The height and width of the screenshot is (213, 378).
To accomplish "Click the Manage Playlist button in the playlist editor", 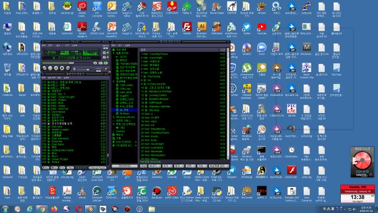I will (97, 167).
